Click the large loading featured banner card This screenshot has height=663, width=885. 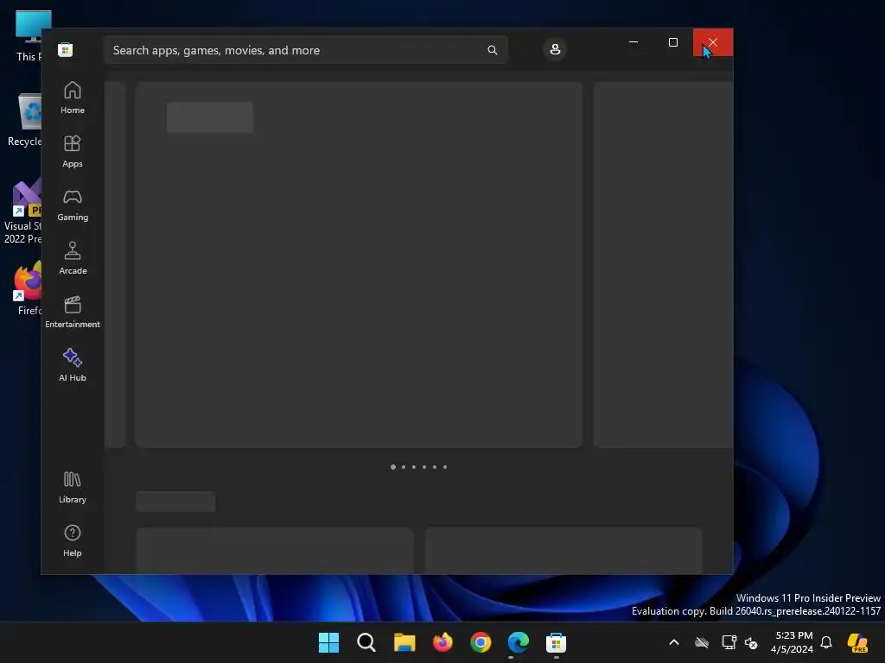[x=359, y=264]
